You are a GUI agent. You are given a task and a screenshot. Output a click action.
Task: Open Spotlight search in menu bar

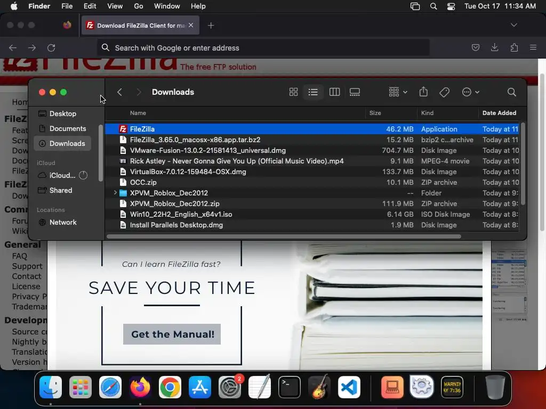click(x=433, y=6)
